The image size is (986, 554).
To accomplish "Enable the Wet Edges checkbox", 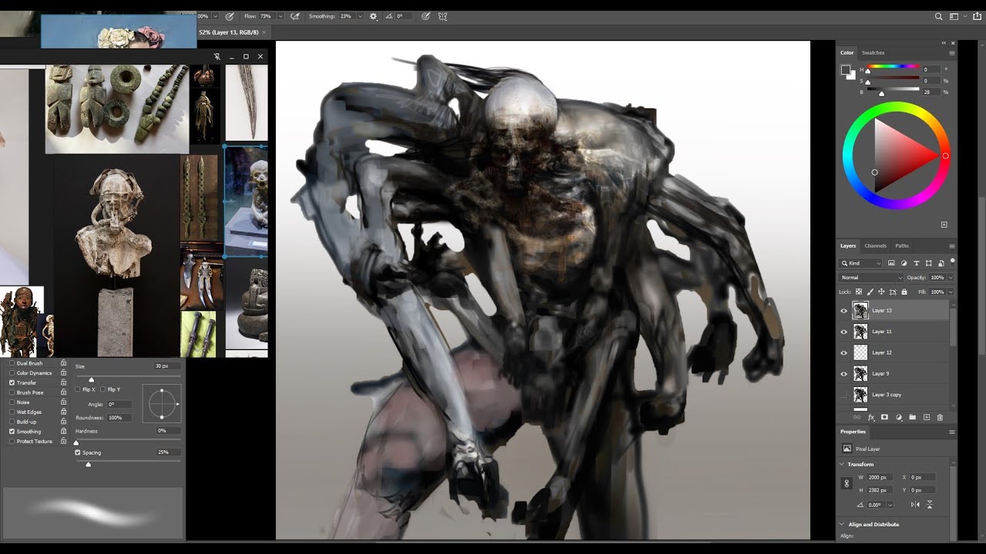I will coord(12,412).
